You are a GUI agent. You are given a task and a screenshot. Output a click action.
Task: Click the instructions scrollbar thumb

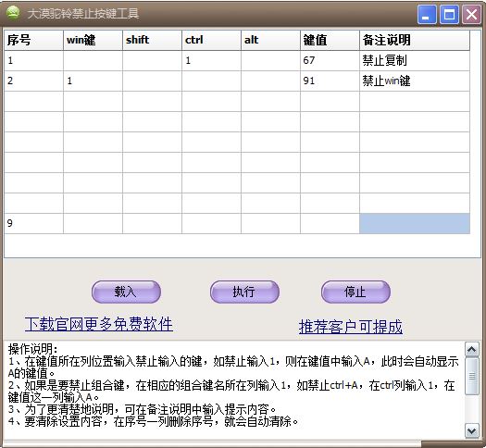472,376
